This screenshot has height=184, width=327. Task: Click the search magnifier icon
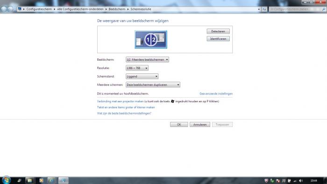click(323, 9)
